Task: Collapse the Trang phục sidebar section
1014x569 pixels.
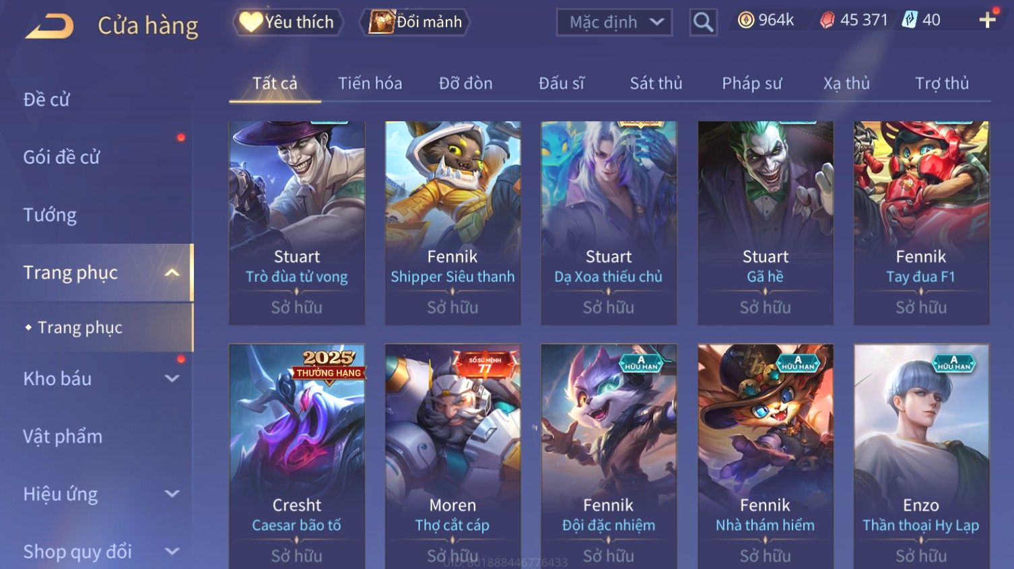Action: 172,273
